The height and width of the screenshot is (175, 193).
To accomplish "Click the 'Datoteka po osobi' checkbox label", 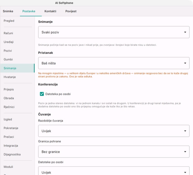I will [58, 94].
